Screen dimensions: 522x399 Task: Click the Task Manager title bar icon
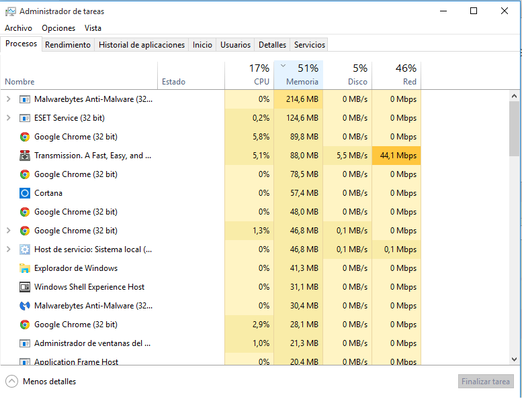tap(10, 11)
